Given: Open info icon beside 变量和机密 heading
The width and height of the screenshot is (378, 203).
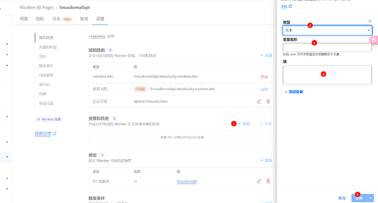Looking at the screenshot, I should (114, 119).
